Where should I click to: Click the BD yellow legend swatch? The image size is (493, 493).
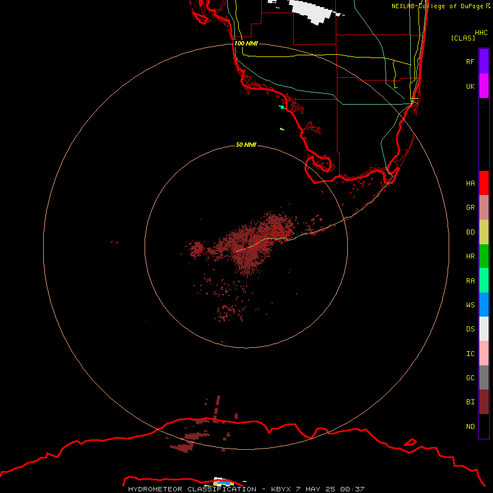coord(484,232)
